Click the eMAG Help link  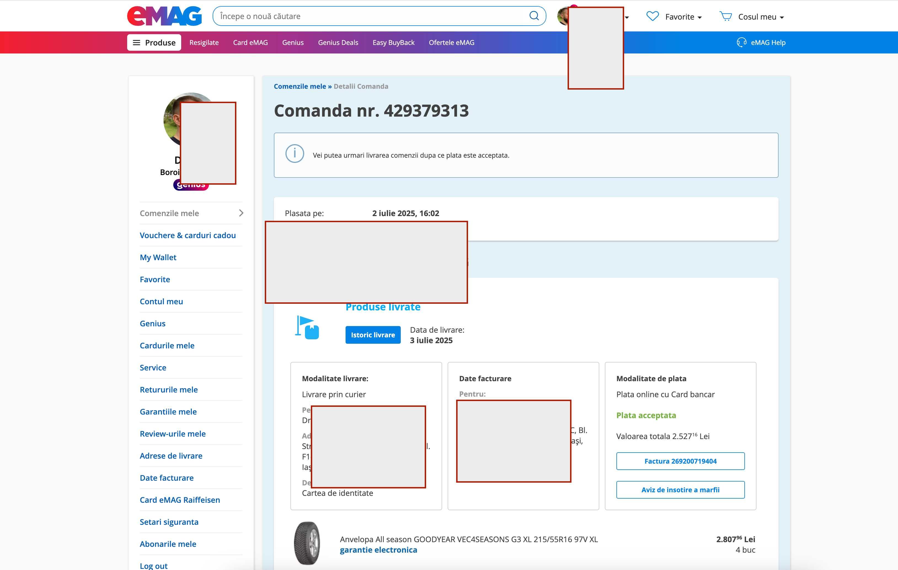click(x=768, y=42)
